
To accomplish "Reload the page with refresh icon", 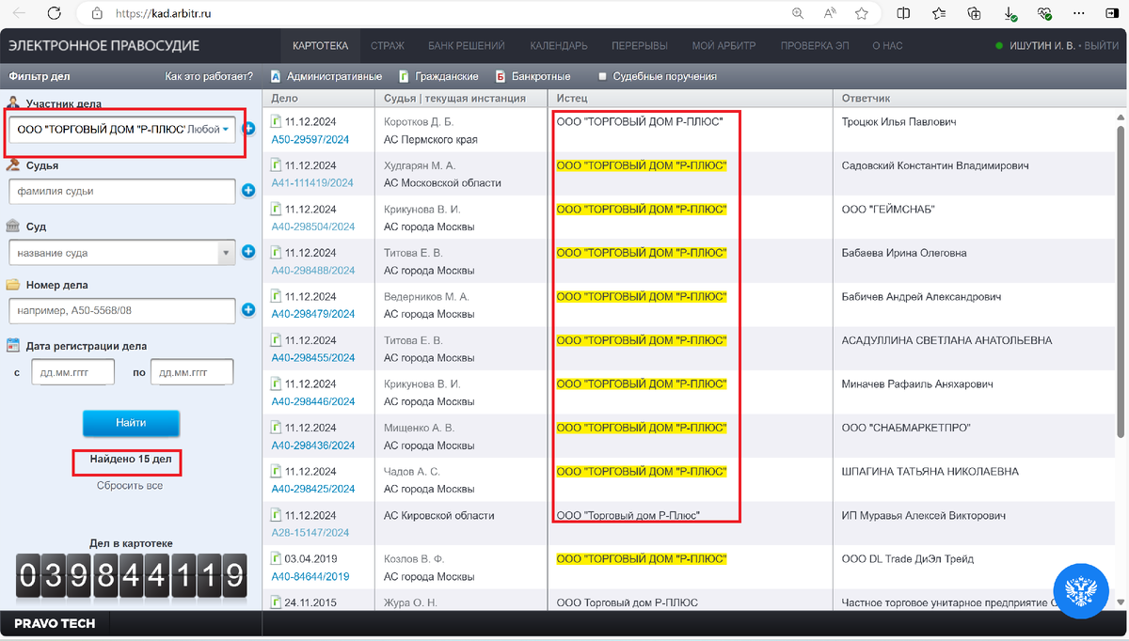I will click(55, 13).
